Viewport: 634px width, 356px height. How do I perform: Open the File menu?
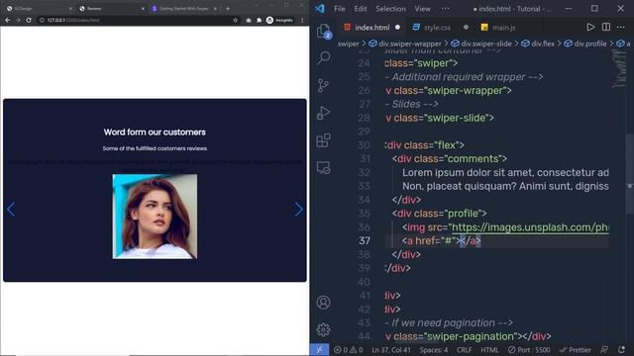pos(340,9)
